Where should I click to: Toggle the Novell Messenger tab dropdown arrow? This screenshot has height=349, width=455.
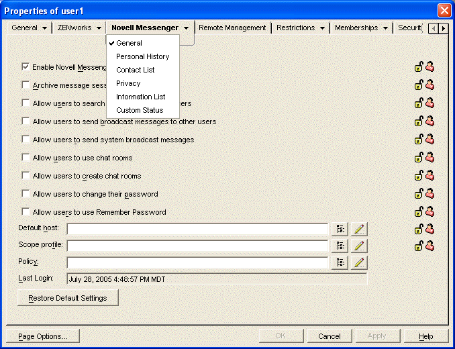tap(187, 28)
